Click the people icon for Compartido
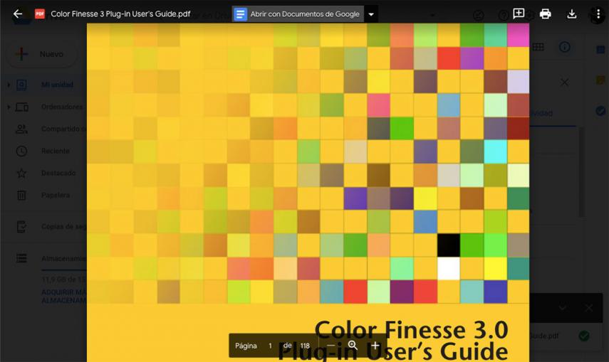Viewport: 609px width, 362px height. pyautogui.click(x=21, y=129)
